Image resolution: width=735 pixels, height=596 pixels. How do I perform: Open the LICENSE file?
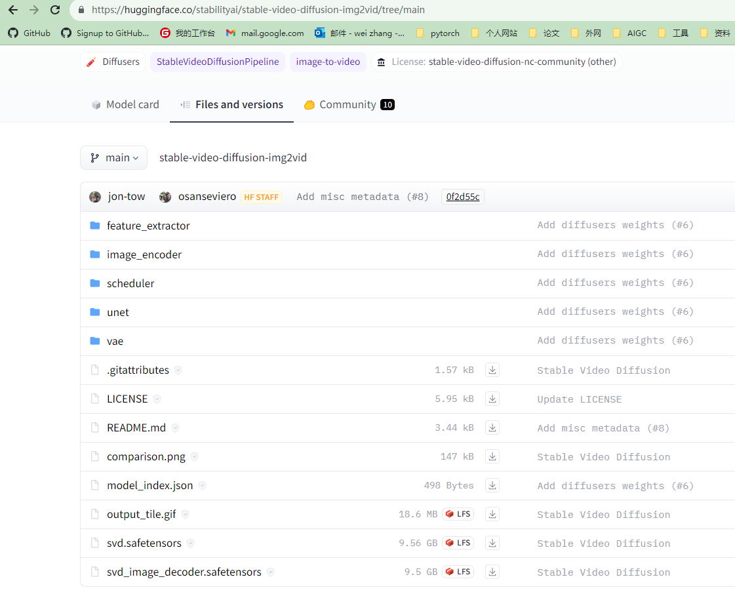[127, 399]
